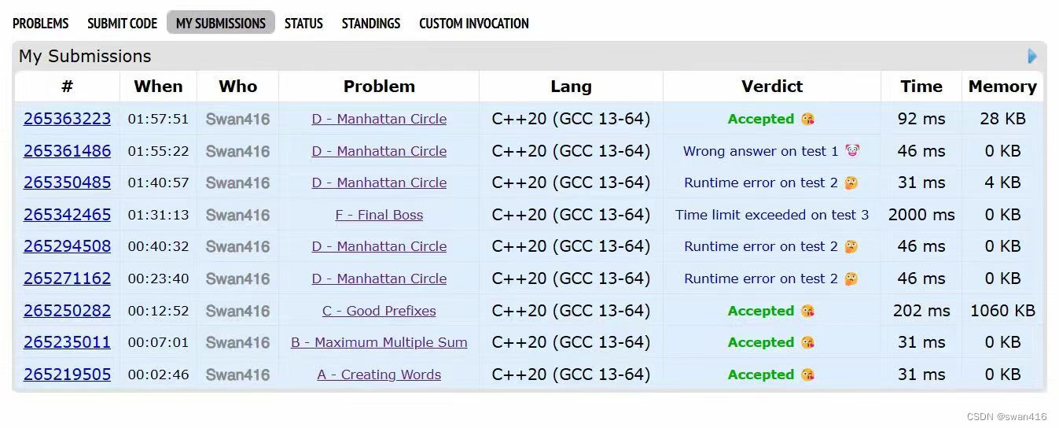The width and height of the screenshot is (1059, 428).
Task: Open the F - Final Boss problem link
Action: coord(379,215)
